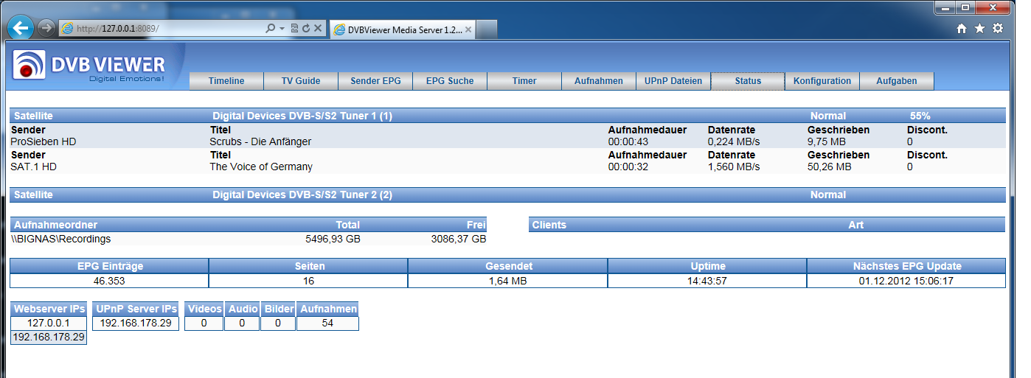
Task: Click the Aufnahmeordner column header
Action: pyautogui.click(x=56, y=225)
